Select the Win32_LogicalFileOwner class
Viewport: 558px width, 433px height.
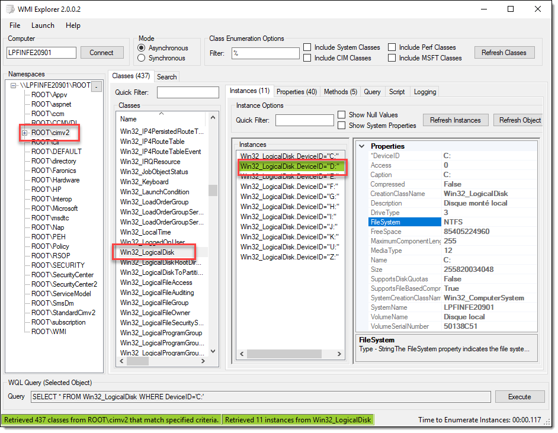click(155, 313)
